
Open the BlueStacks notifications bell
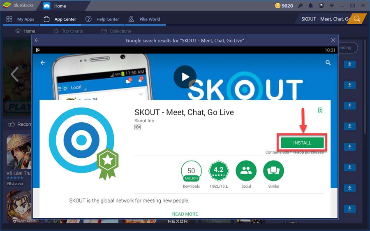(x=311, y=6)
